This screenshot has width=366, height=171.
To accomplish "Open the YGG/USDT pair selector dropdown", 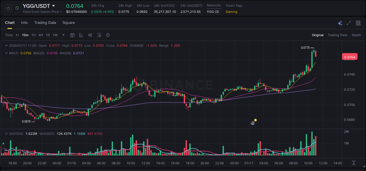I will (53, 6).
